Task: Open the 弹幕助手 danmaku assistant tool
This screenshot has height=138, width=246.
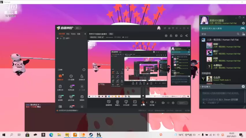Action: click(x=60, y=77)
